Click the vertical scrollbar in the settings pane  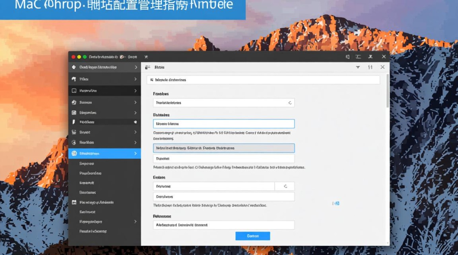pos(387,92)
